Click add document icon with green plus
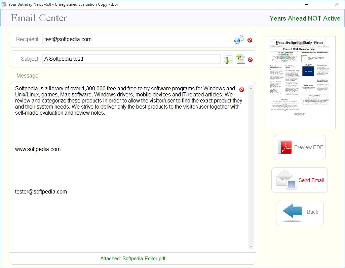 click(x=240, y=59)
